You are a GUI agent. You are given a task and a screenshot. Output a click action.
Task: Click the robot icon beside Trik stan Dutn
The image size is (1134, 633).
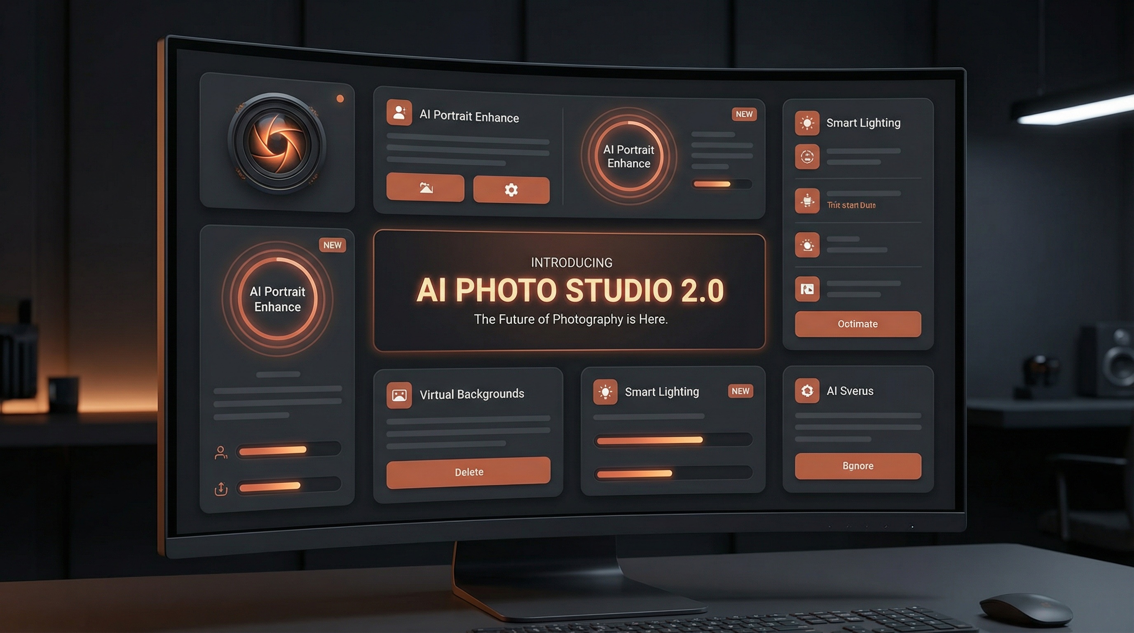tap(807, 202)
